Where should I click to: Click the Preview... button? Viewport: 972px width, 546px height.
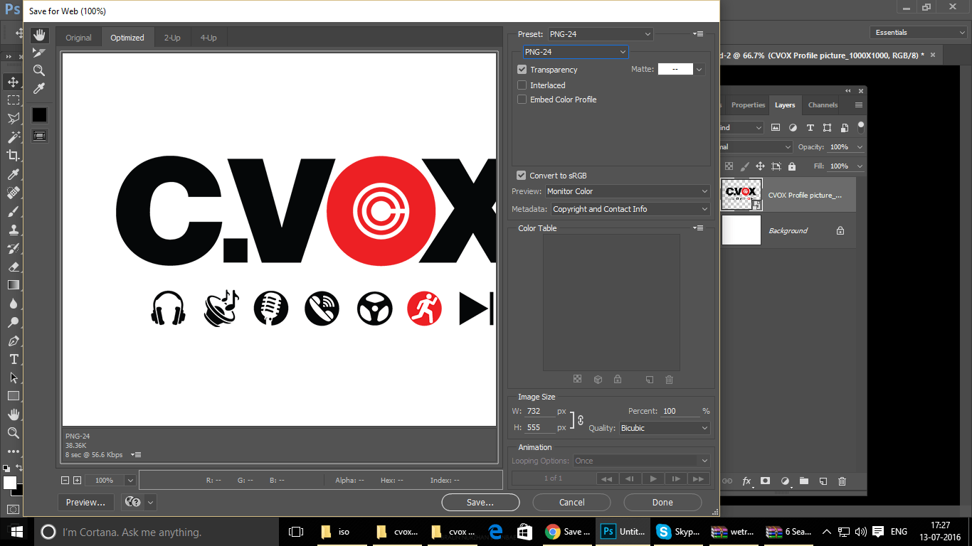coord(85,502)
